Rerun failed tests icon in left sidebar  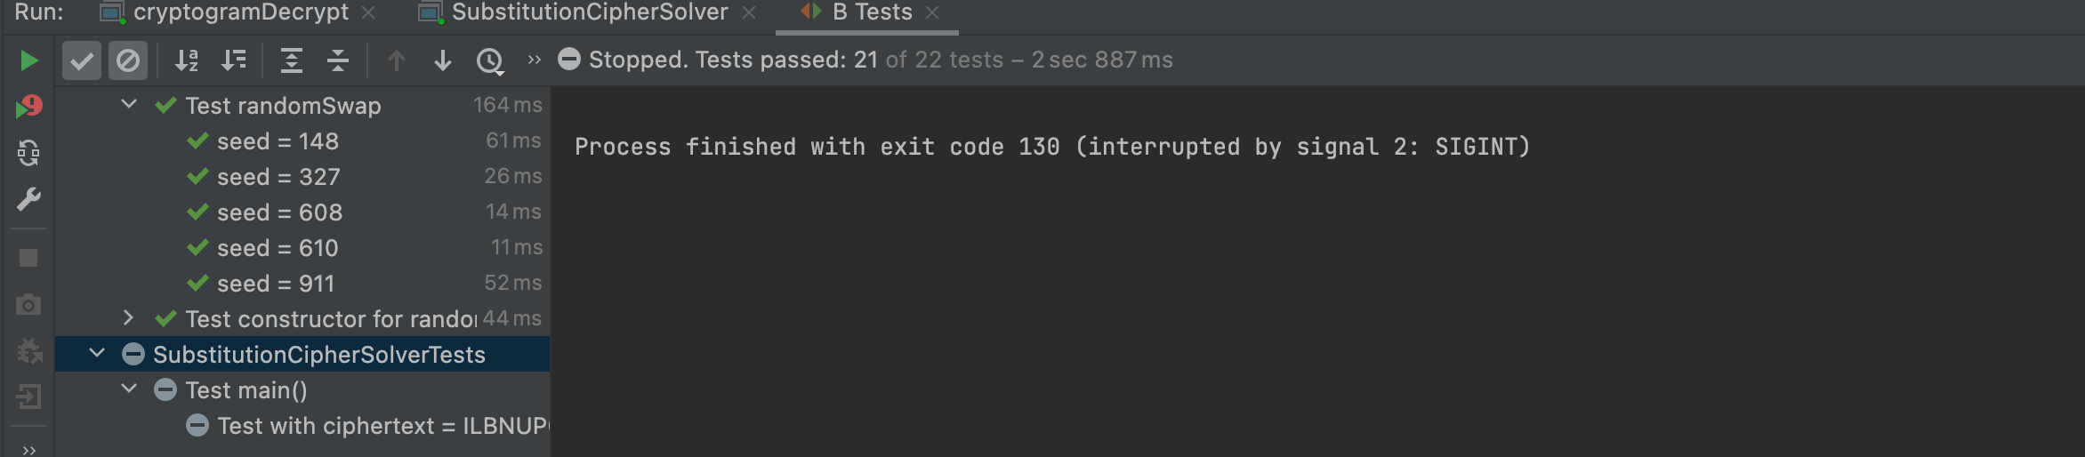[x=28, y=108]
